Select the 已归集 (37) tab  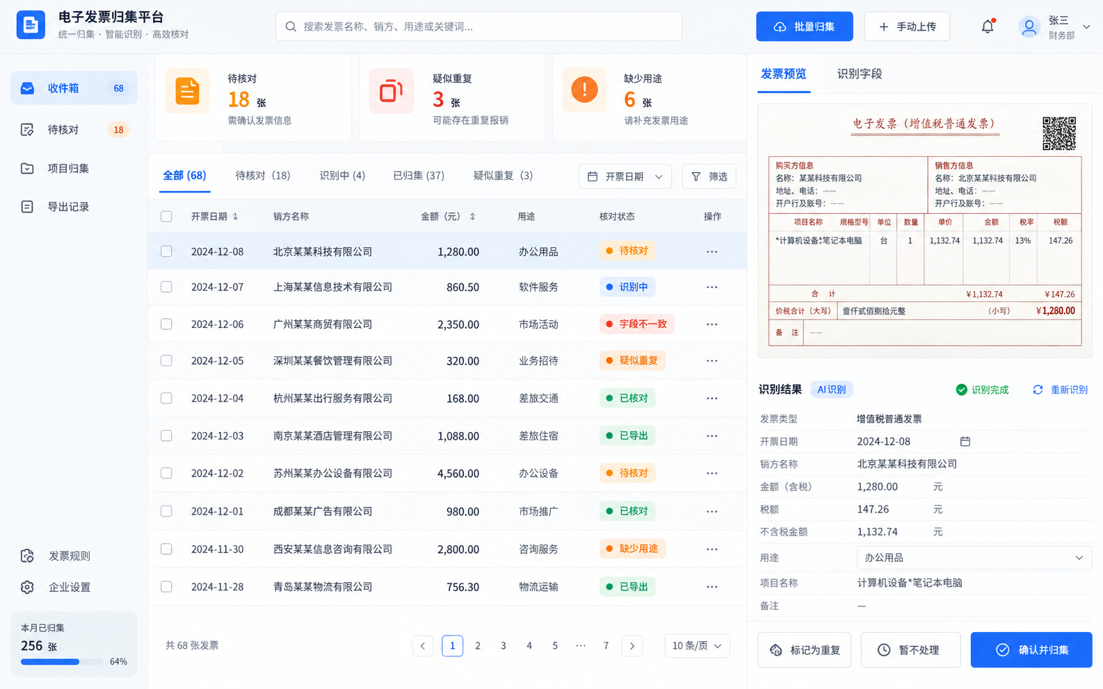coord(419,176)
